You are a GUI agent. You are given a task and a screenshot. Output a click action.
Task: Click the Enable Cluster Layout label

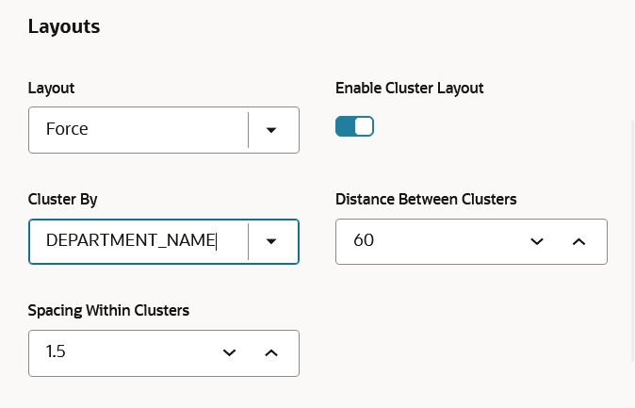(x=410, y=88)
